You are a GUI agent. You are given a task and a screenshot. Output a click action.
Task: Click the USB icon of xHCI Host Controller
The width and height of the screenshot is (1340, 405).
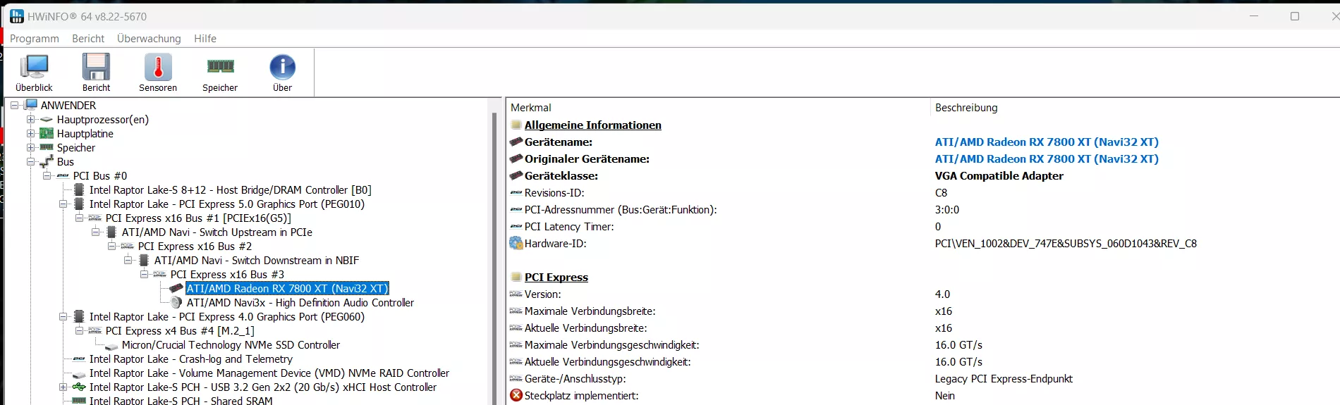point(79,387)
